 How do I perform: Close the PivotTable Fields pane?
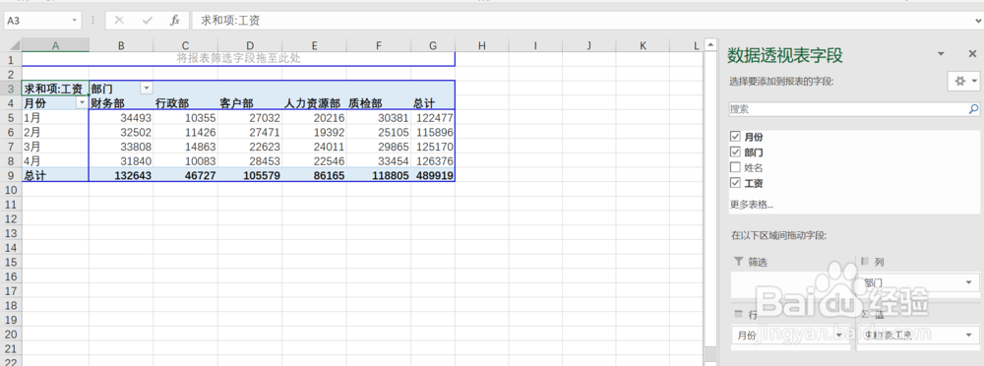[972, 55]
